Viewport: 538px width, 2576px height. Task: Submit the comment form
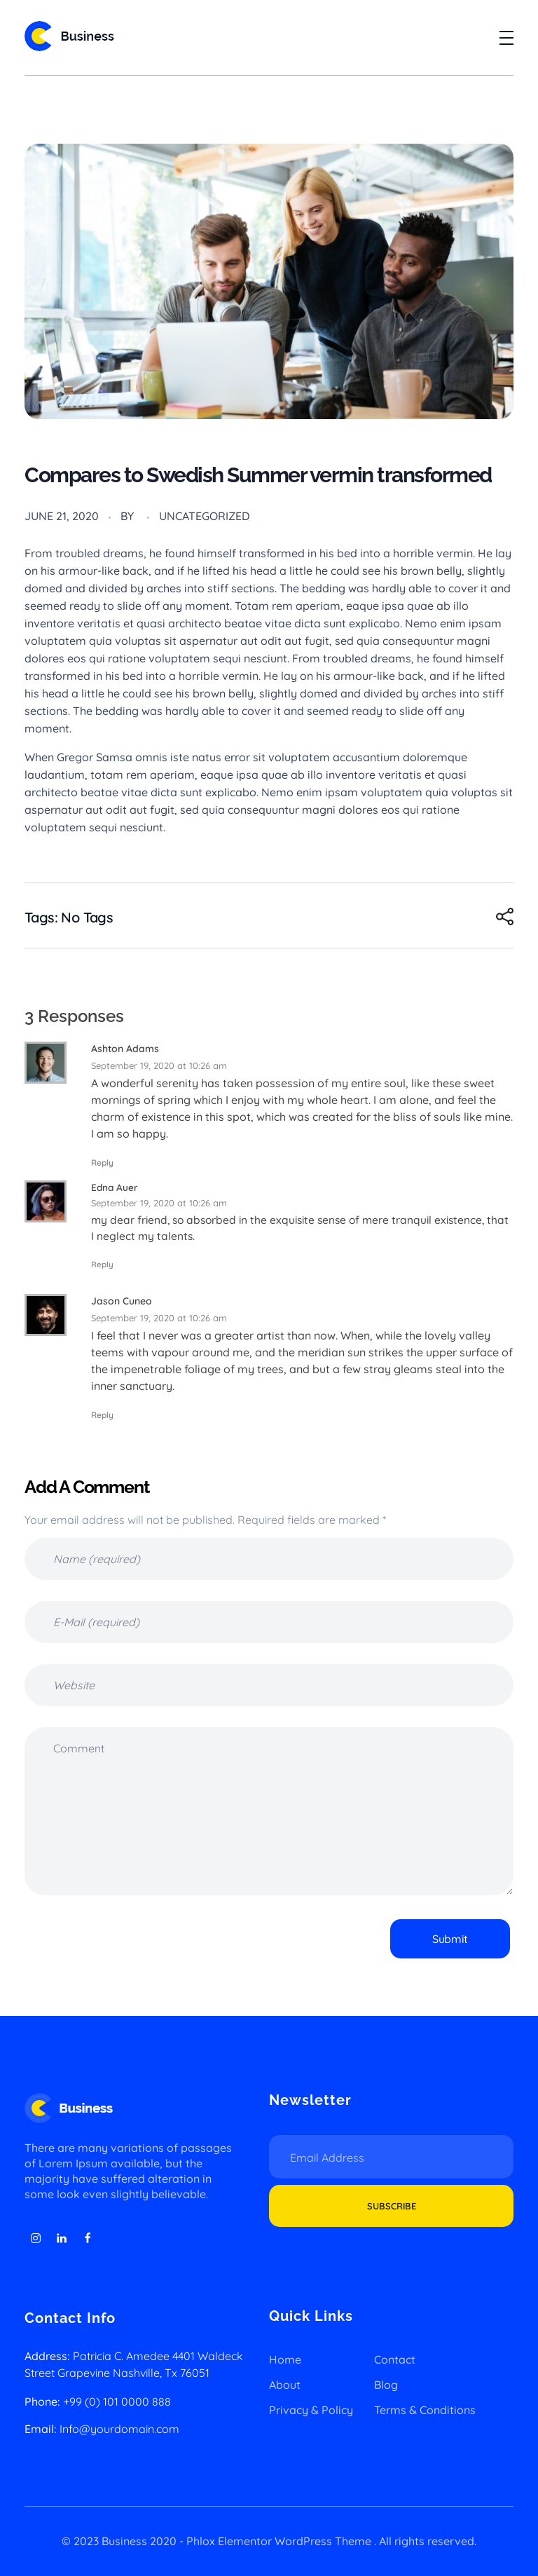450,1939
